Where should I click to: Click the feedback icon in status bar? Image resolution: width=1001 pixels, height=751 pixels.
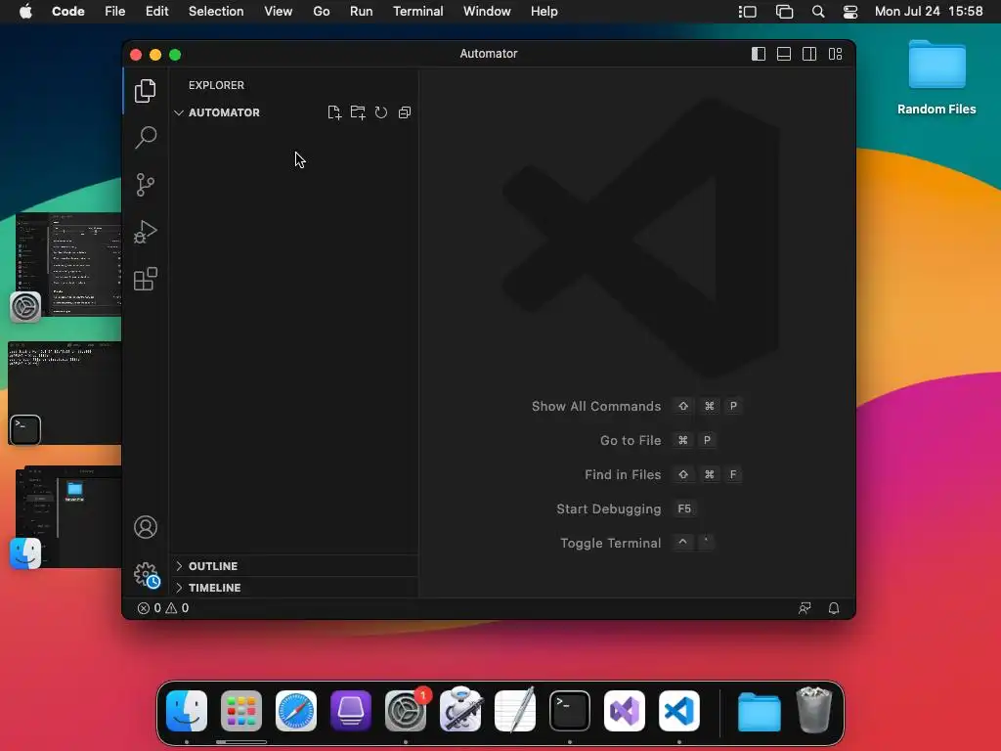click(x=805, y=608)
